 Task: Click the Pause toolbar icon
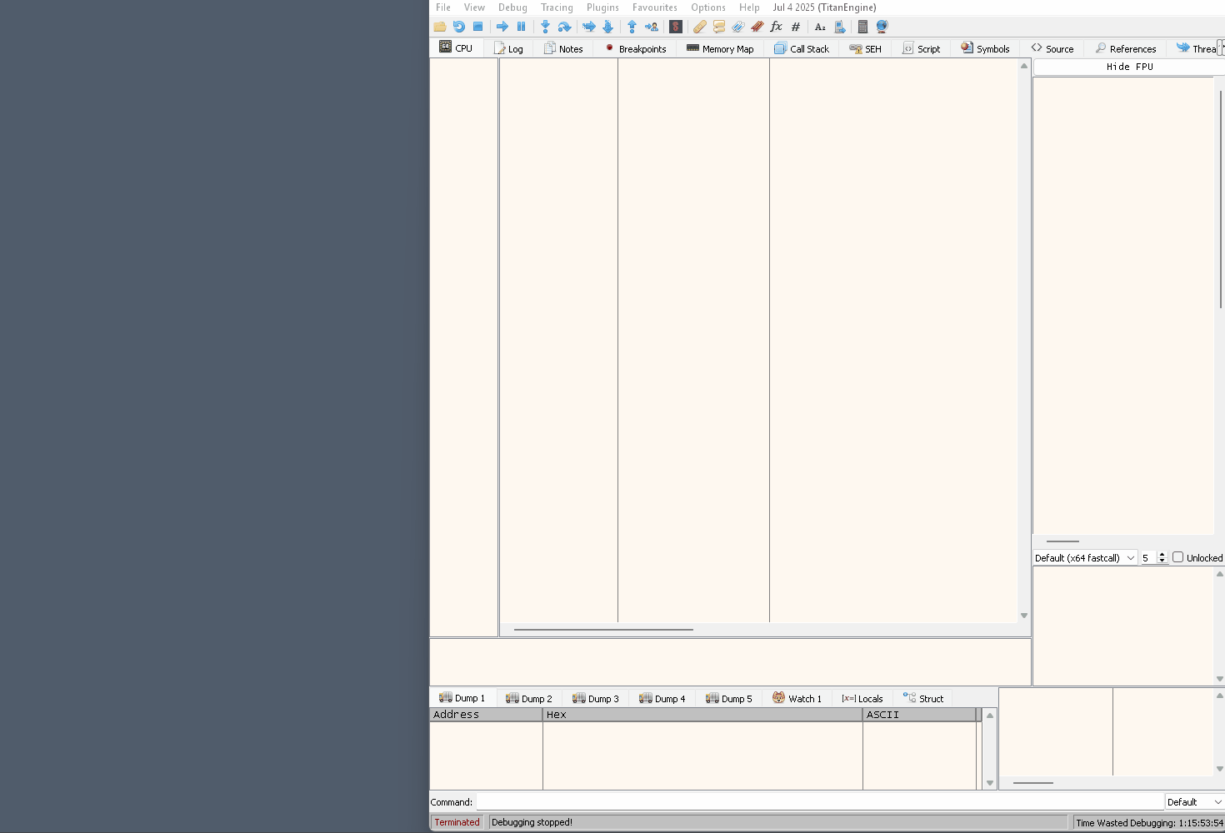coord(522,27)
